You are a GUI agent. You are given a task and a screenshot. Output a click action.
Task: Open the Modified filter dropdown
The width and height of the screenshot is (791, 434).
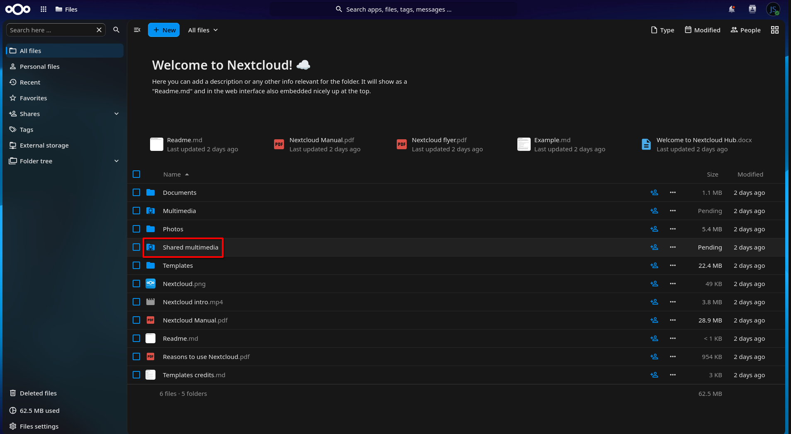click(703, 30)
